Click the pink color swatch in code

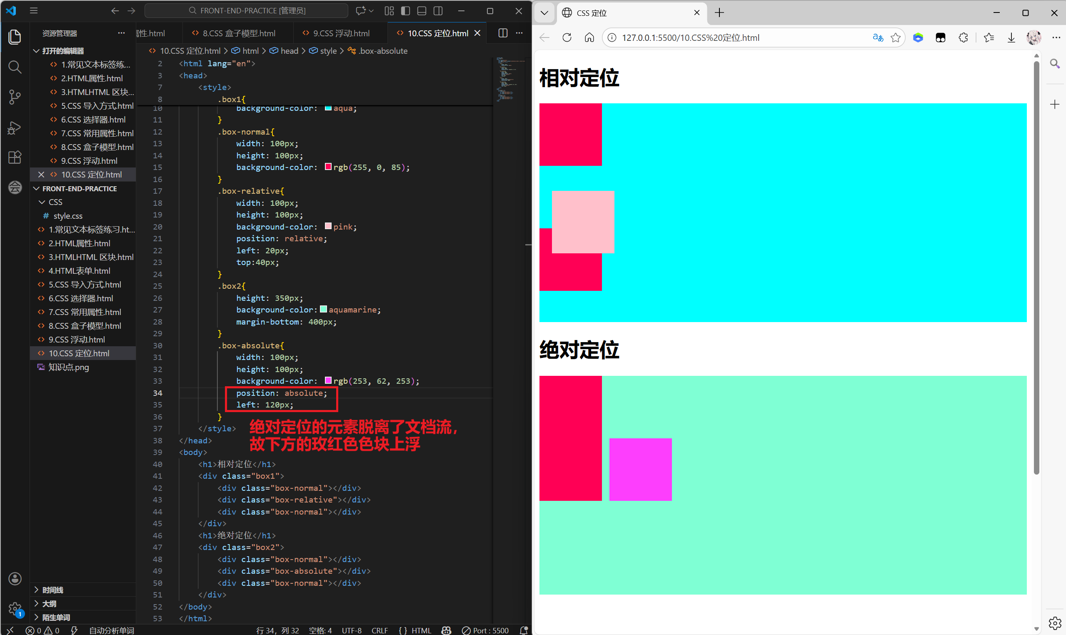[x=328, y=226]
